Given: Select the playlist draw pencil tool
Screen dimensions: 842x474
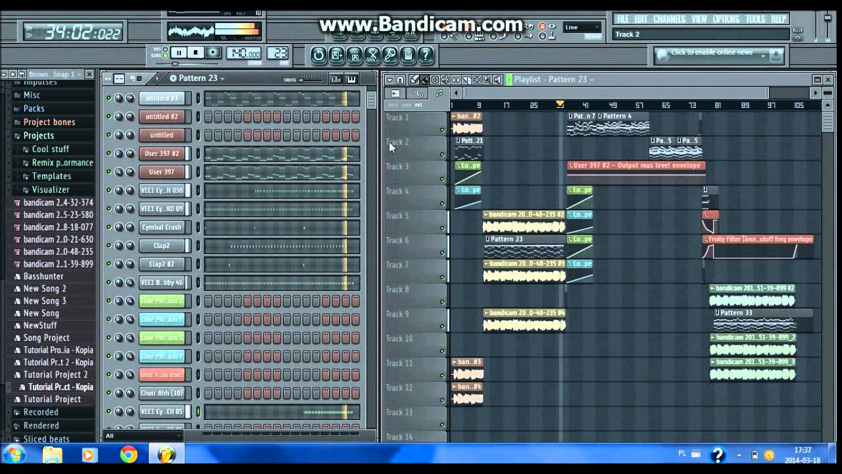Looking at the screenshot, I should 414,80.
